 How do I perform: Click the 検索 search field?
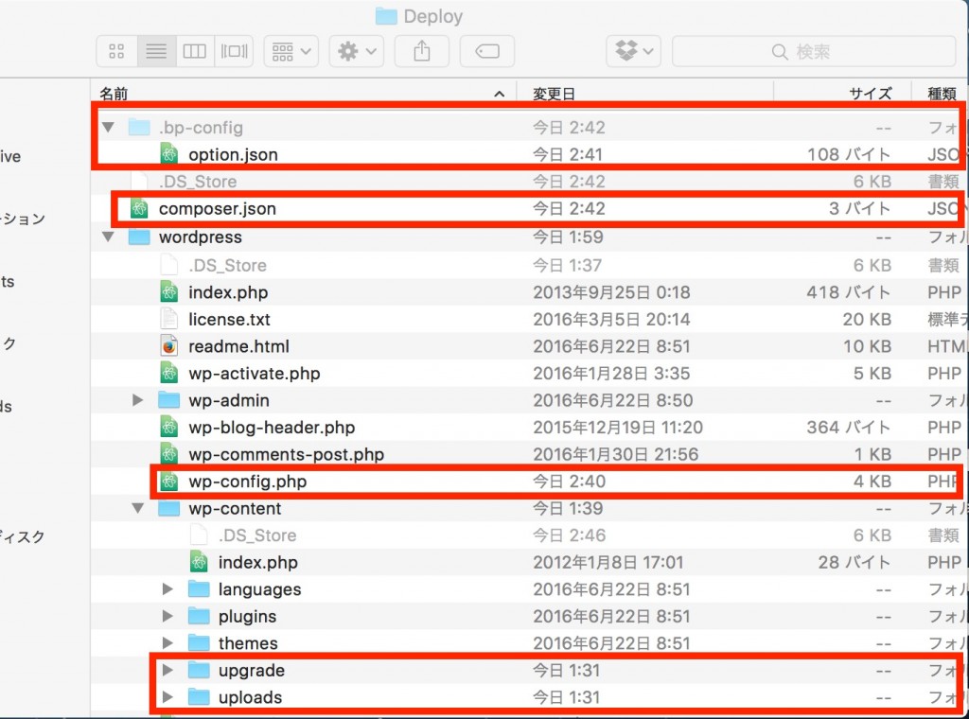click(x=814, y=51)
